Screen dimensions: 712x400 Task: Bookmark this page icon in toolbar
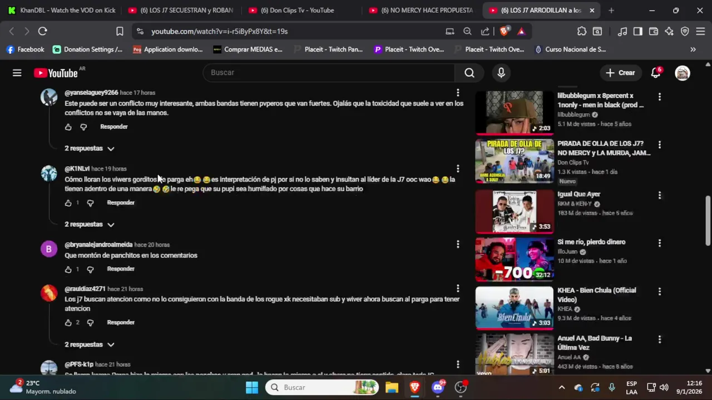click(x=120, y=32)
